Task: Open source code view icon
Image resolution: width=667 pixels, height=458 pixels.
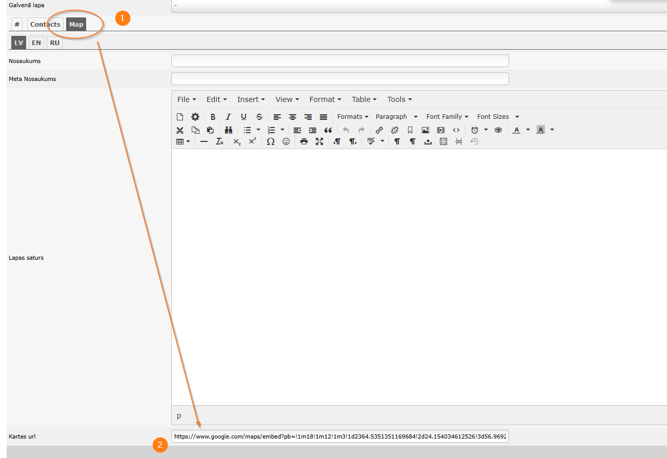Action: pos(456,130)
